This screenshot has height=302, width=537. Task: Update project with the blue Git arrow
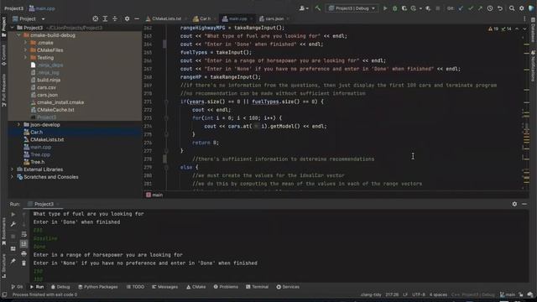[461, 8]
